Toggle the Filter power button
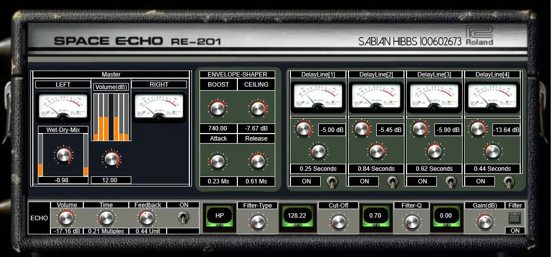This screenshot has width=551, height=257. [x=515, y=218]
